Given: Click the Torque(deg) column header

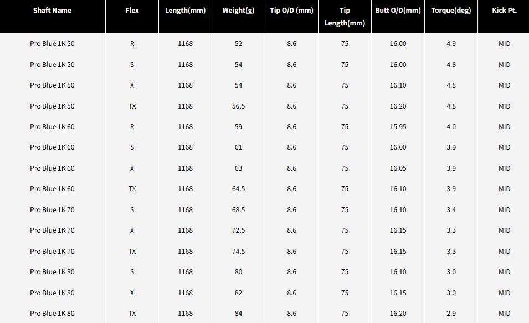Looking at the screenshot, I should coord(451,11).
